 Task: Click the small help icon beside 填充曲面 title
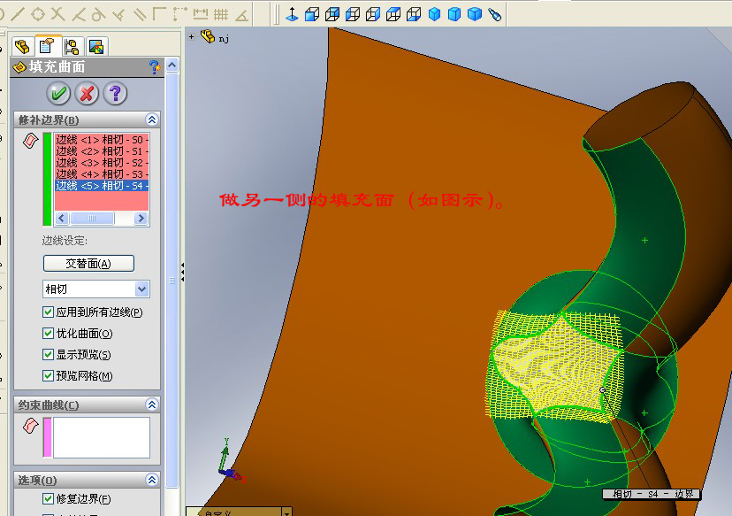tap(154, 67)
